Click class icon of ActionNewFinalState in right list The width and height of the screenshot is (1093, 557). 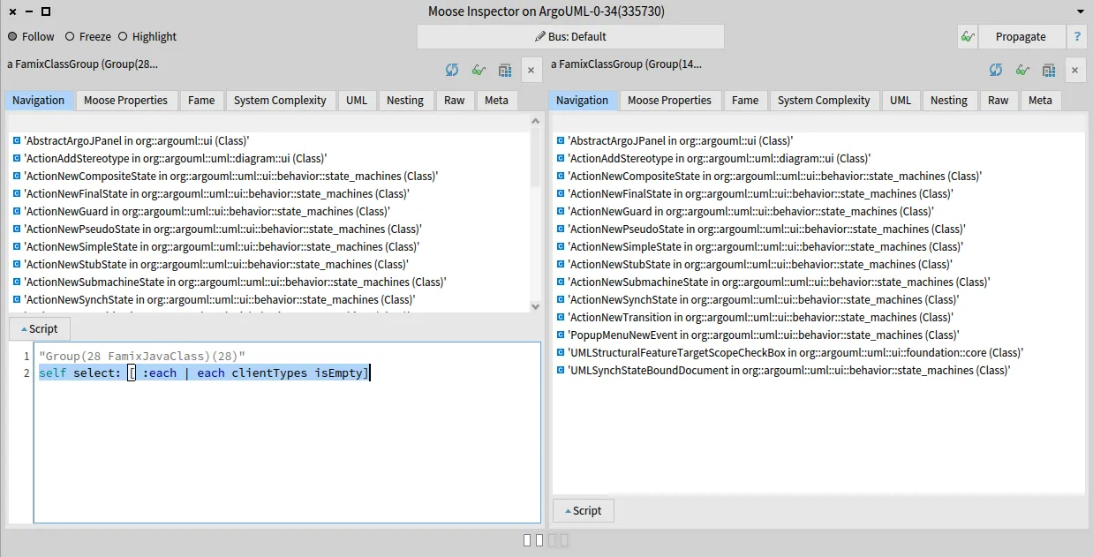561,193
